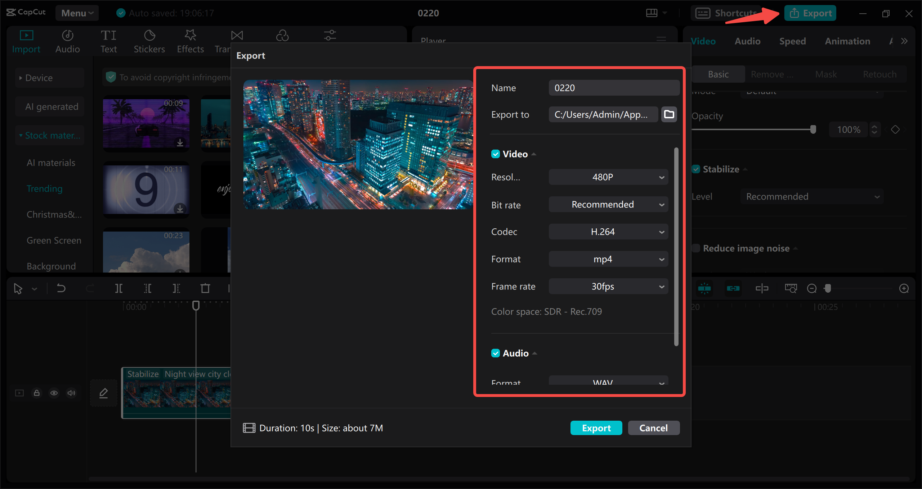Select the split clip tool icon

click(x=118, y=288)
